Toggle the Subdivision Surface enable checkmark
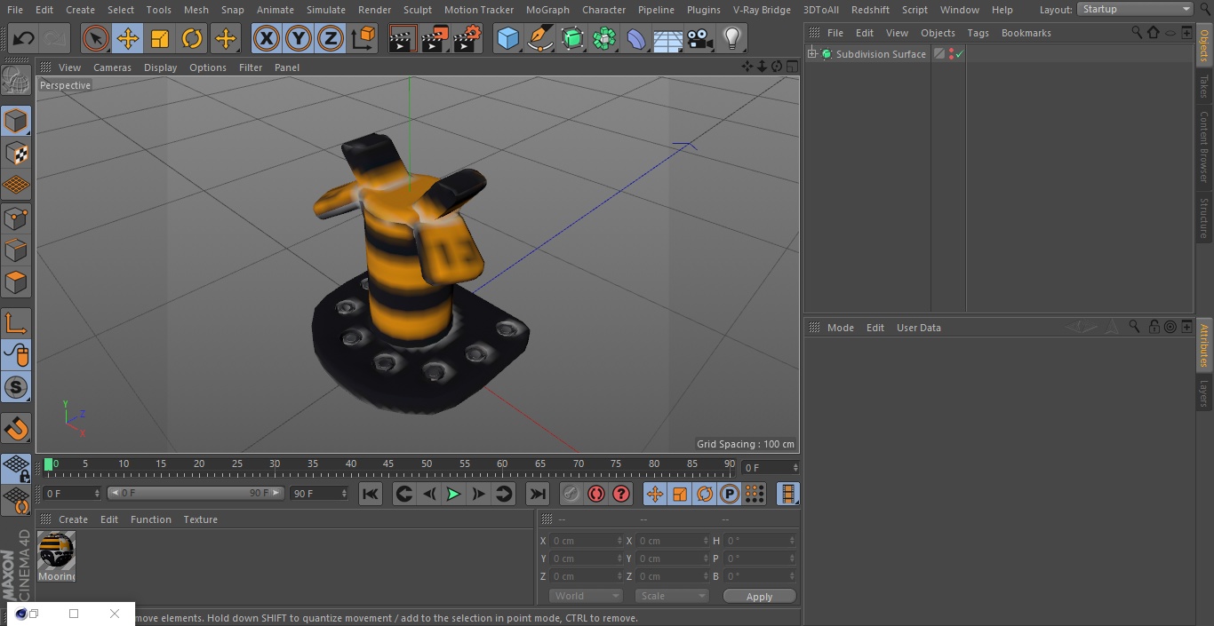 coord(960,54)
